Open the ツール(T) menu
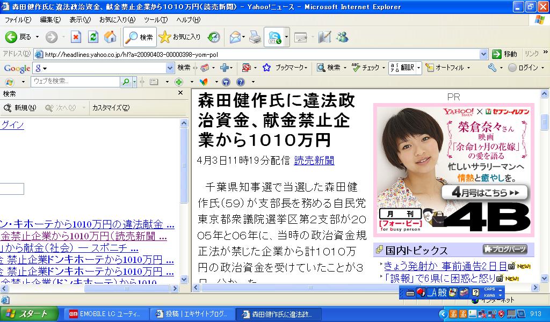The image size is (550, 322). click(156, 20)
